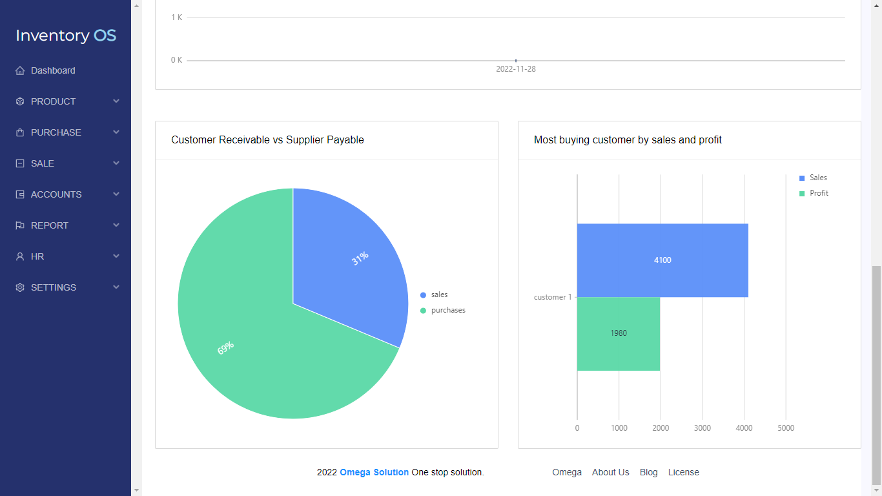Open the Omega Solution footer link
The height and width of the screenshot is (496, 882).
click(374, 472)
